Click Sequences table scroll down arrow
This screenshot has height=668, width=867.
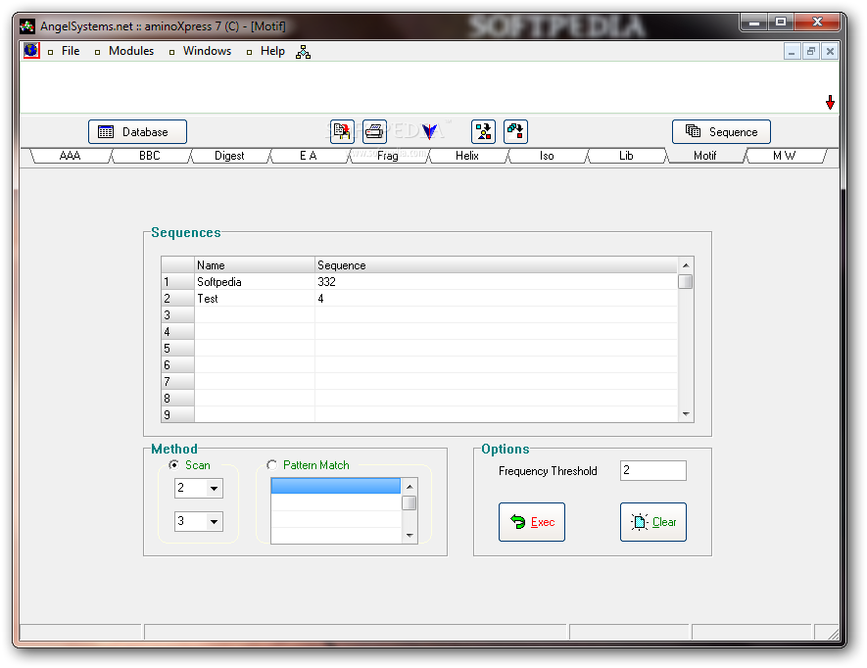click(686, 414)
